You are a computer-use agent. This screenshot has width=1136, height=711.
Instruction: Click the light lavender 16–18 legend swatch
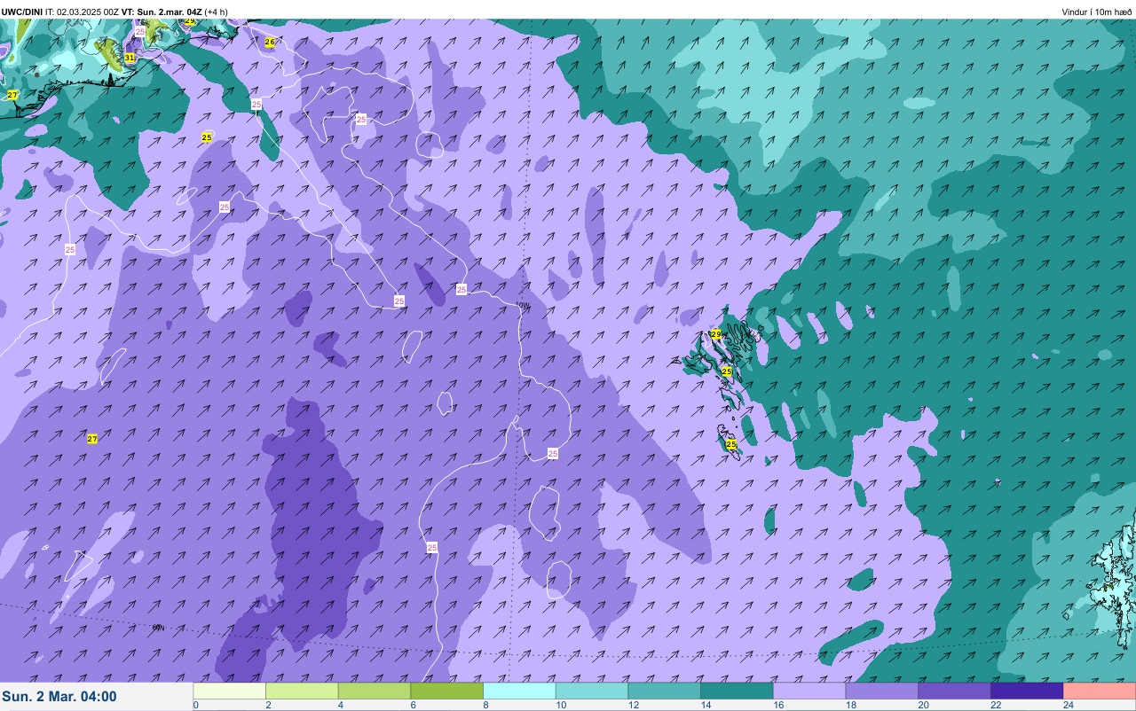pos(809,691)
